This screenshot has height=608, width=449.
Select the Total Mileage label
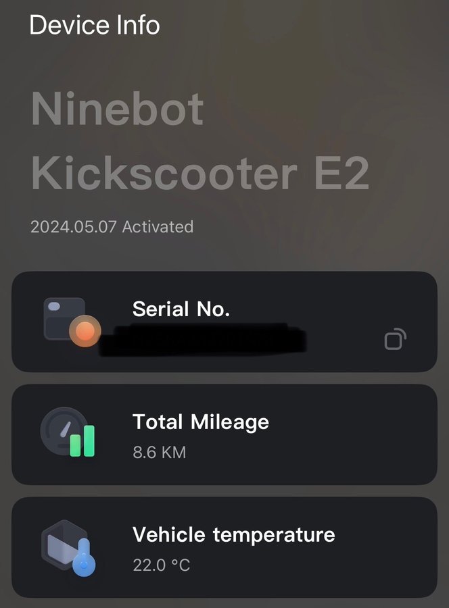pyautogui.click(x=201, y=422)
